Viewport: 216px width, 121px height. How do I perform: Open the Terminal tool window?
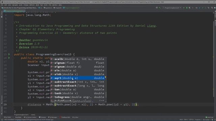(x=42, y=117)
